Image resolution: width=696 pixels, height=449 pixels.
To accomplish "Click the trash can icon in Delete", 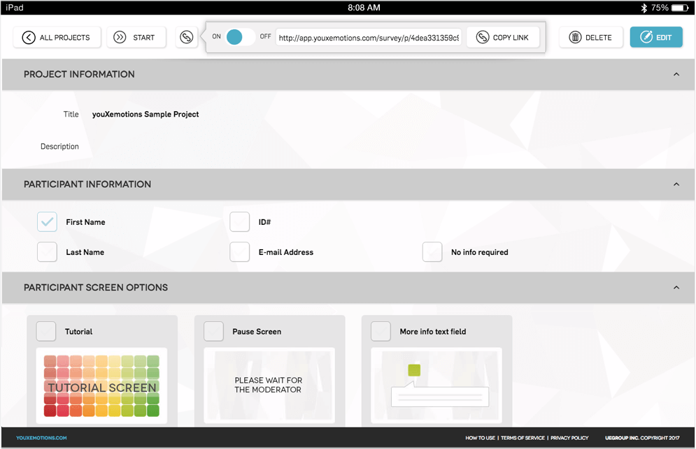I will tap(575, 38).
